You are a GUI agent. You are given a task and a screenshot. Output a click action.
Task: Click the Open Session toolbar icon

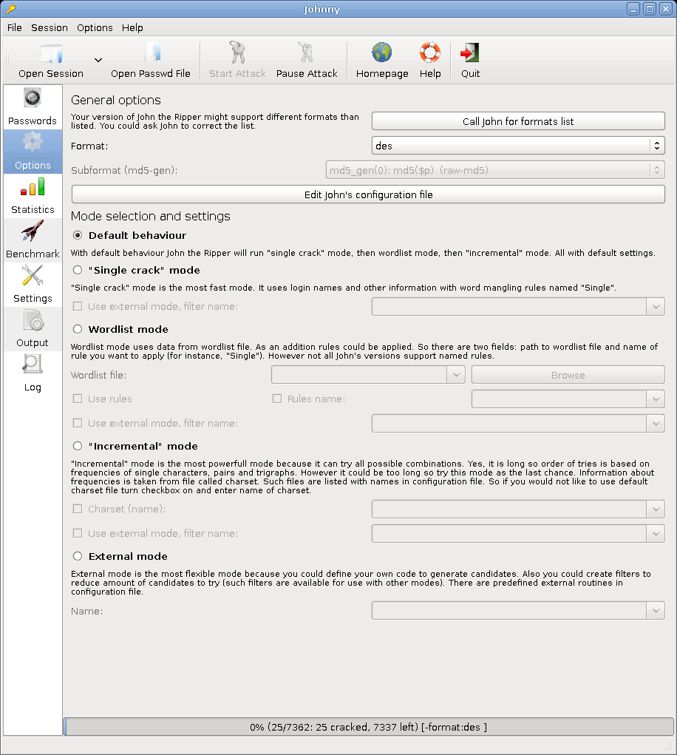50,53
